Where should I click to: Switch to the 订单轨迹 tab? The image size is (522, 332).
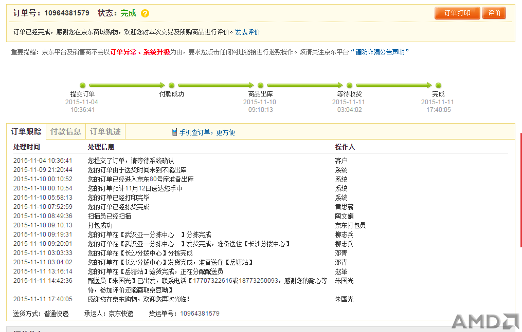(x=105, y=131)
